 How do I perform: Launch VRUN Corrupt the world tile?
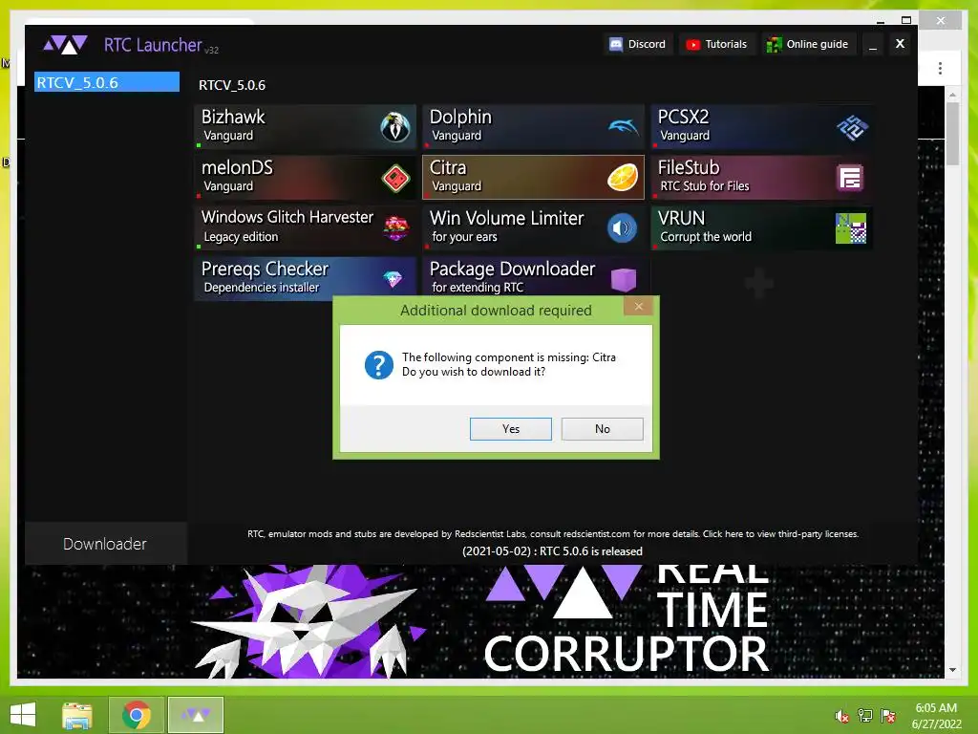pos(761,228)
